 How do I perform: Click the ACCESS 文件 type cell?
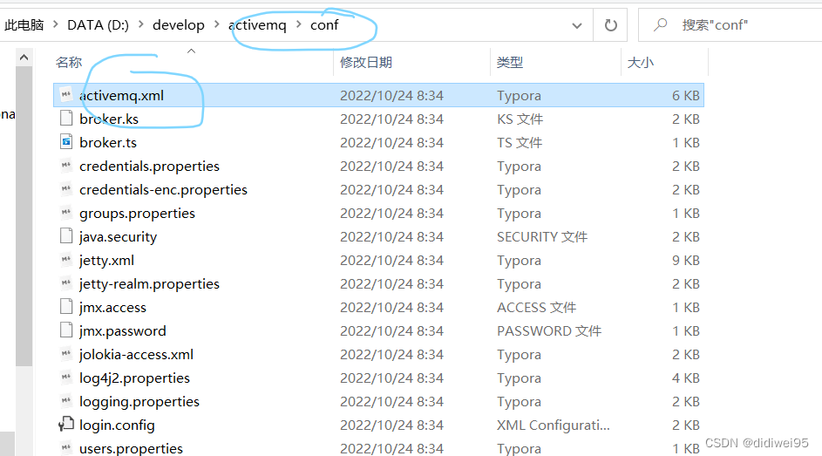[536, 308]
